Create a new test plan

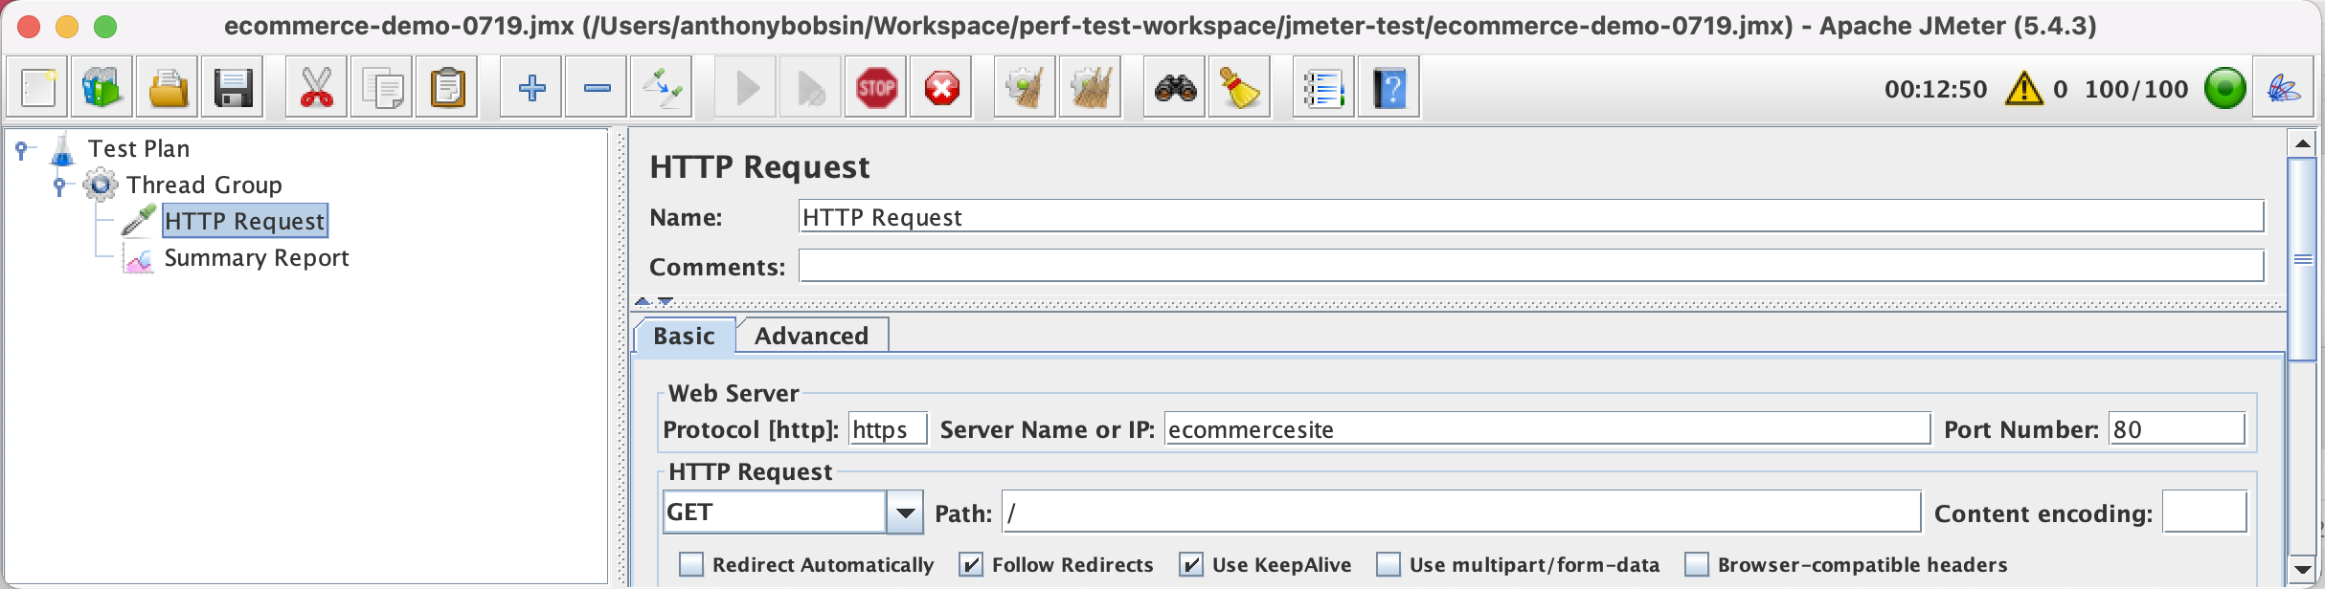click(x=37, y=88)
